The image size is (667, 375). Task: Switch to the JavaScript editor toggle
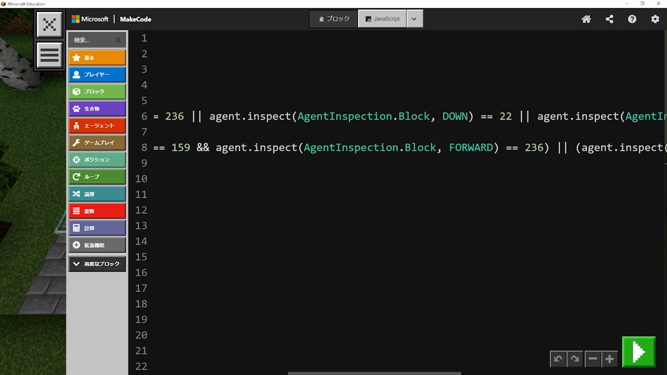(382, 19)
